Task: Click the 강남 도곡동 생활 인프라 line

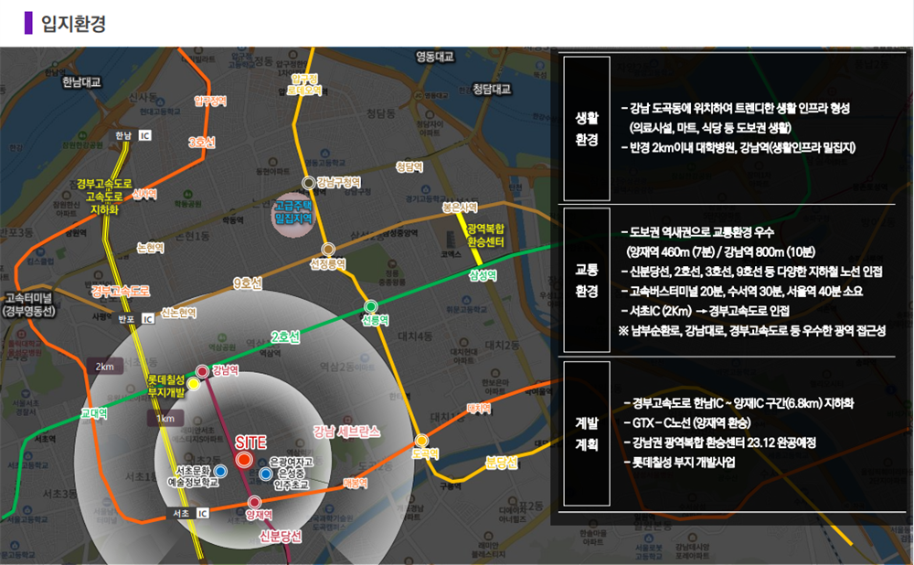Action: pyautogui.click(x=735, y=109)
